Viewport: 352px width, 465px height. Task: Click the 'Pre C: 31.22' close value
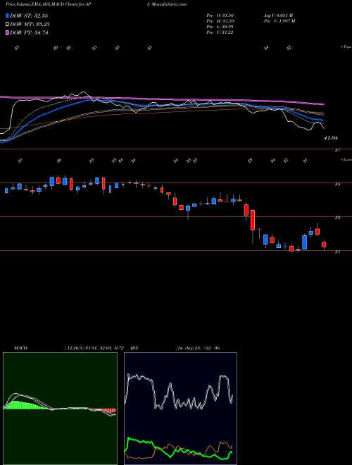[220, 32]
